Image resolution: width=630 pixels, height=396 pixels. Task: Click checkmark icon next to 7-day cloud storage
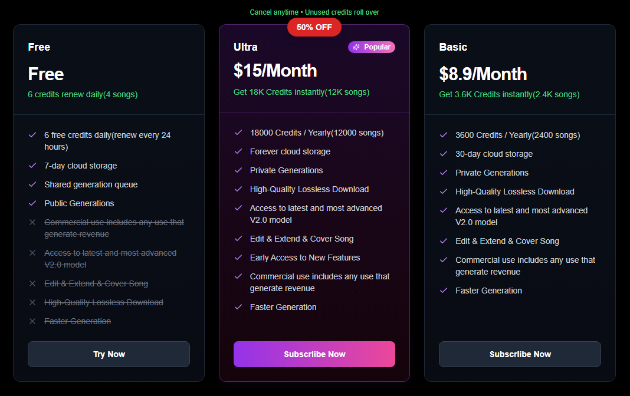point(32,166)
